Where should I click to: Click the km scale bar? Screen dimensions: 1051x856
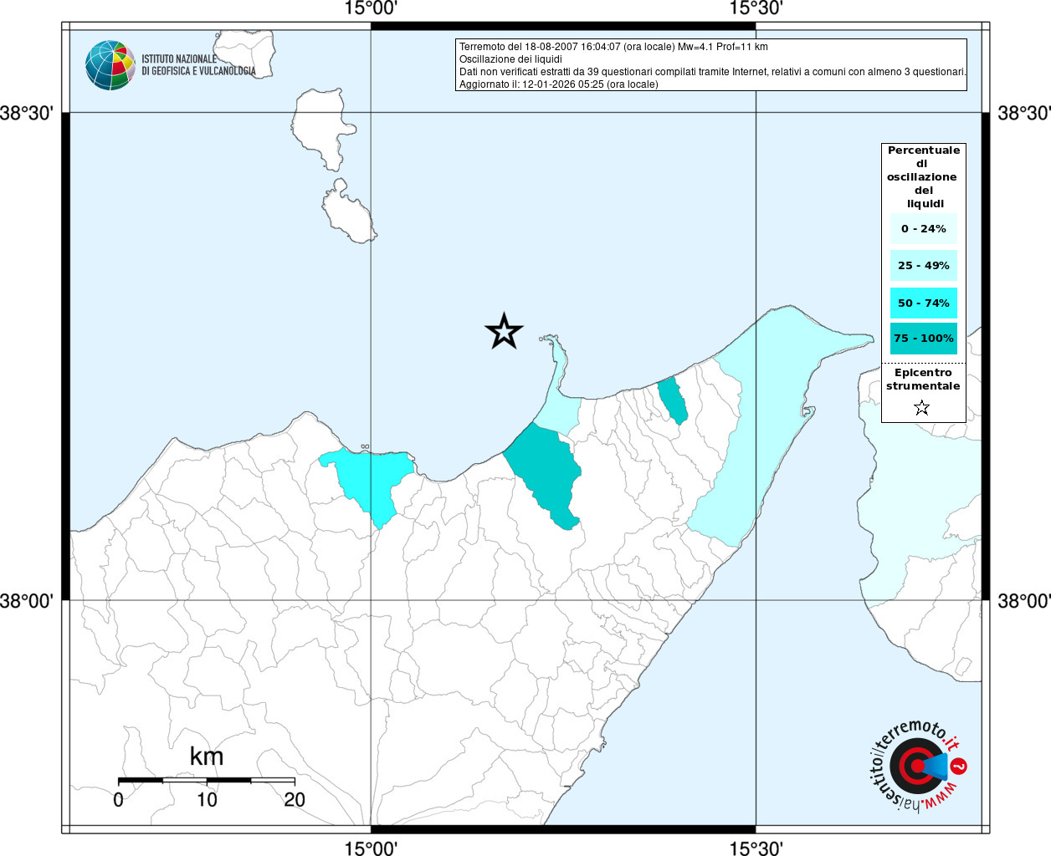point(206,780)
